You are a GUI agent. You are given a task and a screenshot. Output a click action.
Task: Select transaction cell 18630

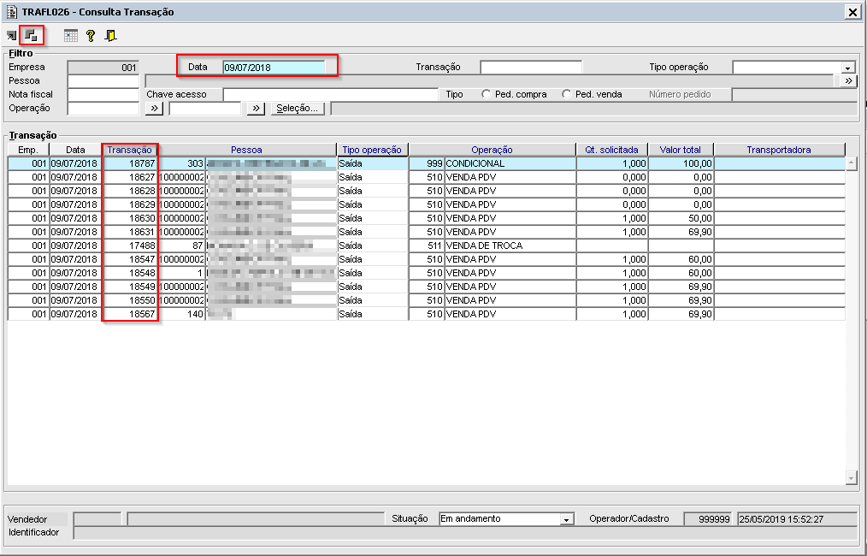(x=130, y=218)
